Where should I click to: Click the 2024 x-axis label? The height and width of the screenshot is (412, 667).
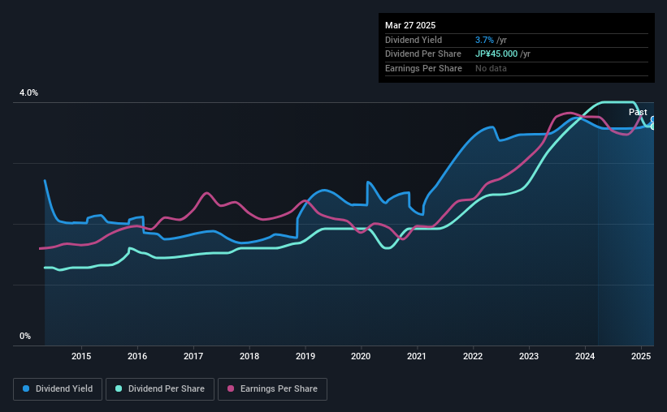tap(585, 356)
